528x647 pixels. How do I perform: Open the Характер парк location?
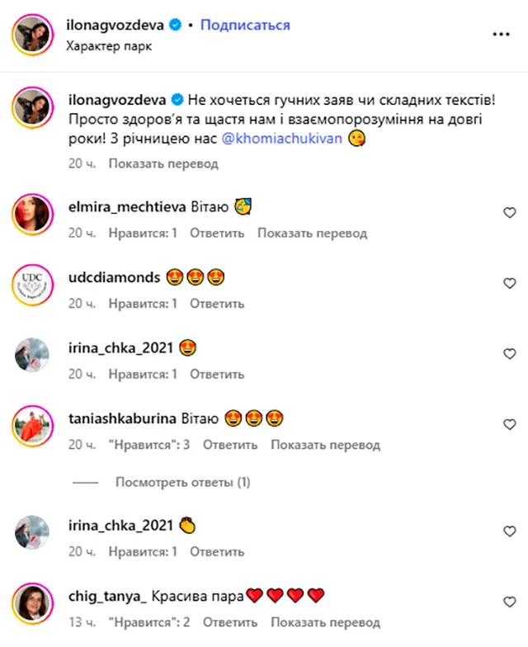coord(109,46)
